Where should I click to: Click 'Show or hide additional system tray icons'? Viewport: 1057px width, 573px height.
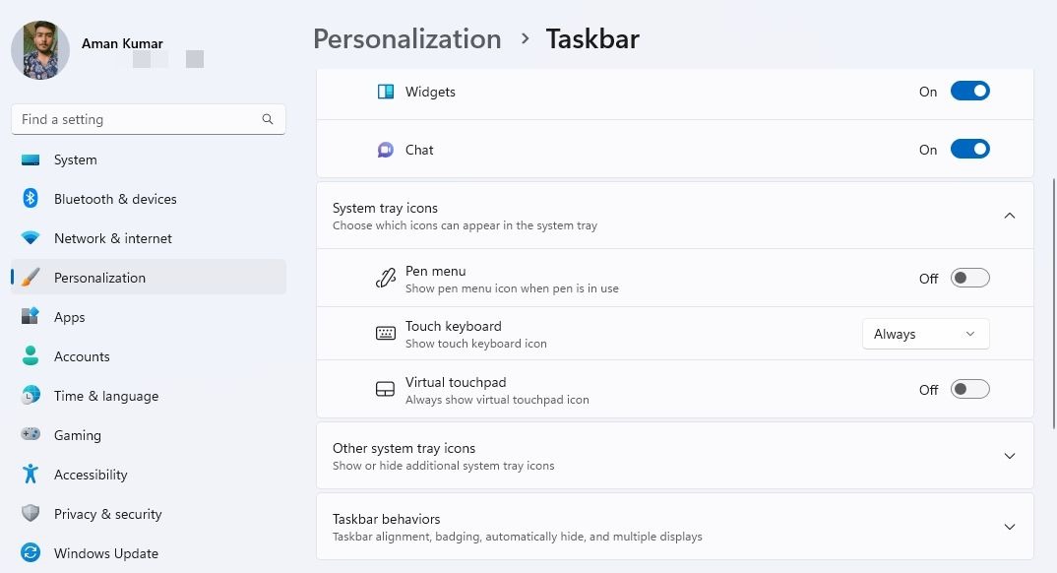point(443,466)
